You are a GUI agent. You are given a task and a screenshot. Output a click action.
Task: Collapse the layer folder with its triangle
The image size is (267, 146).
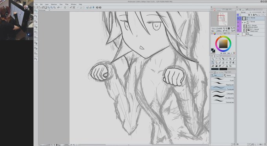click(243, 22)
